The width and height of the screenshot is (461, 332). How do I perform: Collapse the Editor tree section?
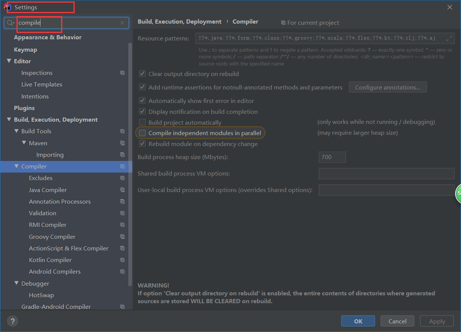click(9, 61)
